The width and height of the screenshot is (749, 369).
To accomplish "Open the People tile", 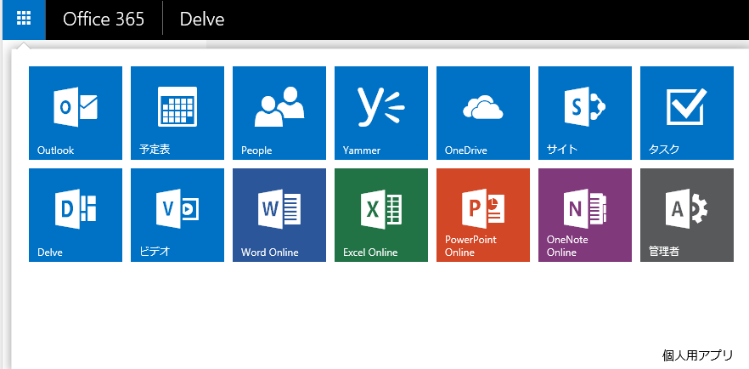I will tap(279, 113).
